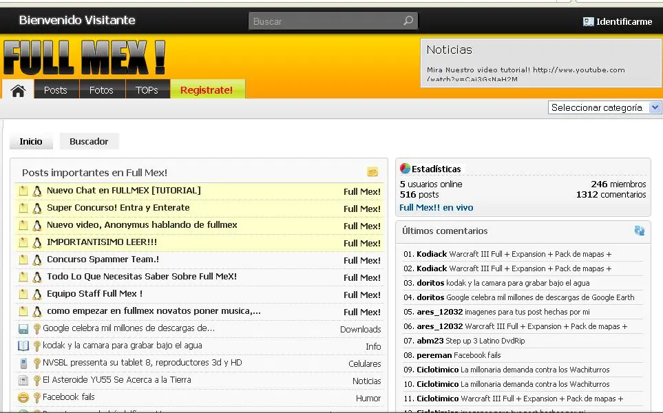Open the TOPs tab
Viewport: 663px width, 413px height.
[x=147, y=90]
